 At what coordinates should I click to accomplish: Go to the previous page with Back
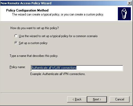77,99
